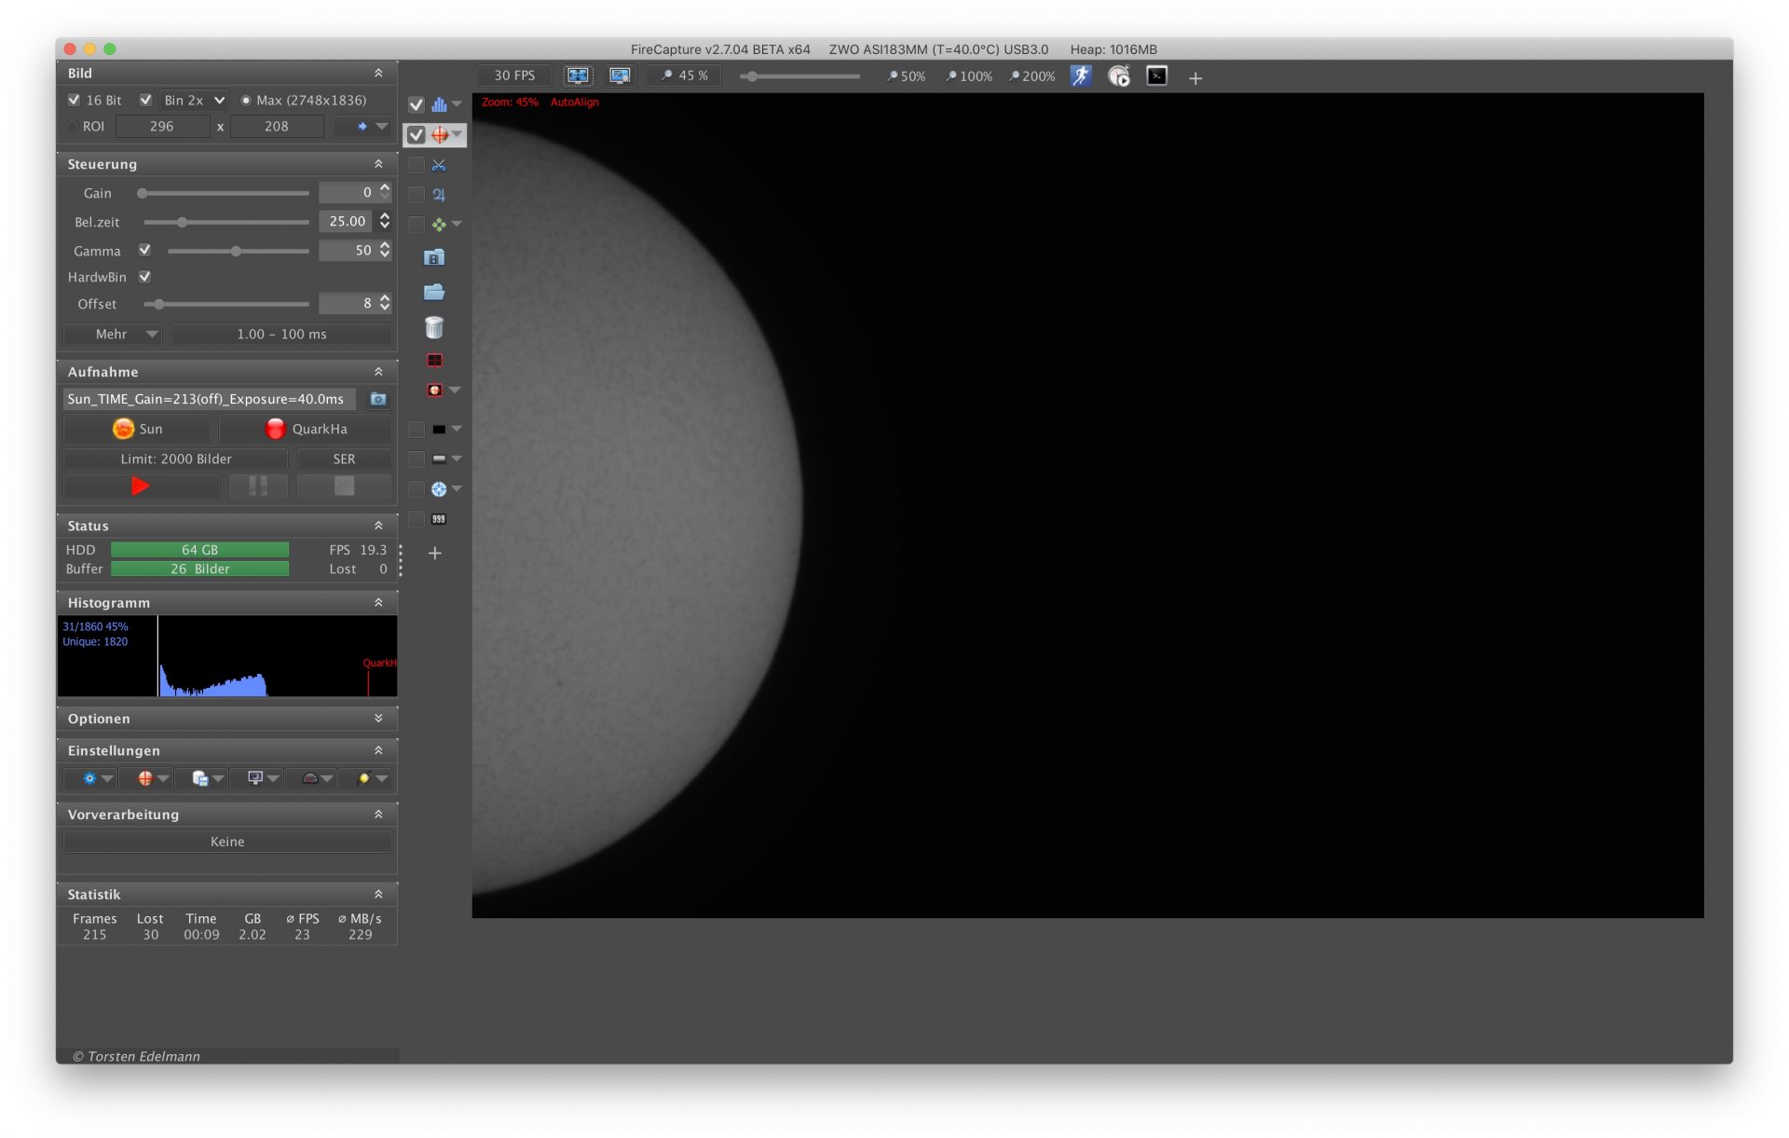1789x1138 pixels.
Task: Open the Bin 2x dropdown
Action: point(194,100)
